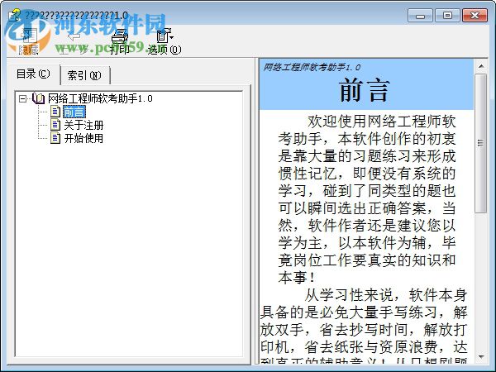Select the 网络工程师软考助手1.0 root tree label
Viewport: 496px width, 372px height.
100,98
